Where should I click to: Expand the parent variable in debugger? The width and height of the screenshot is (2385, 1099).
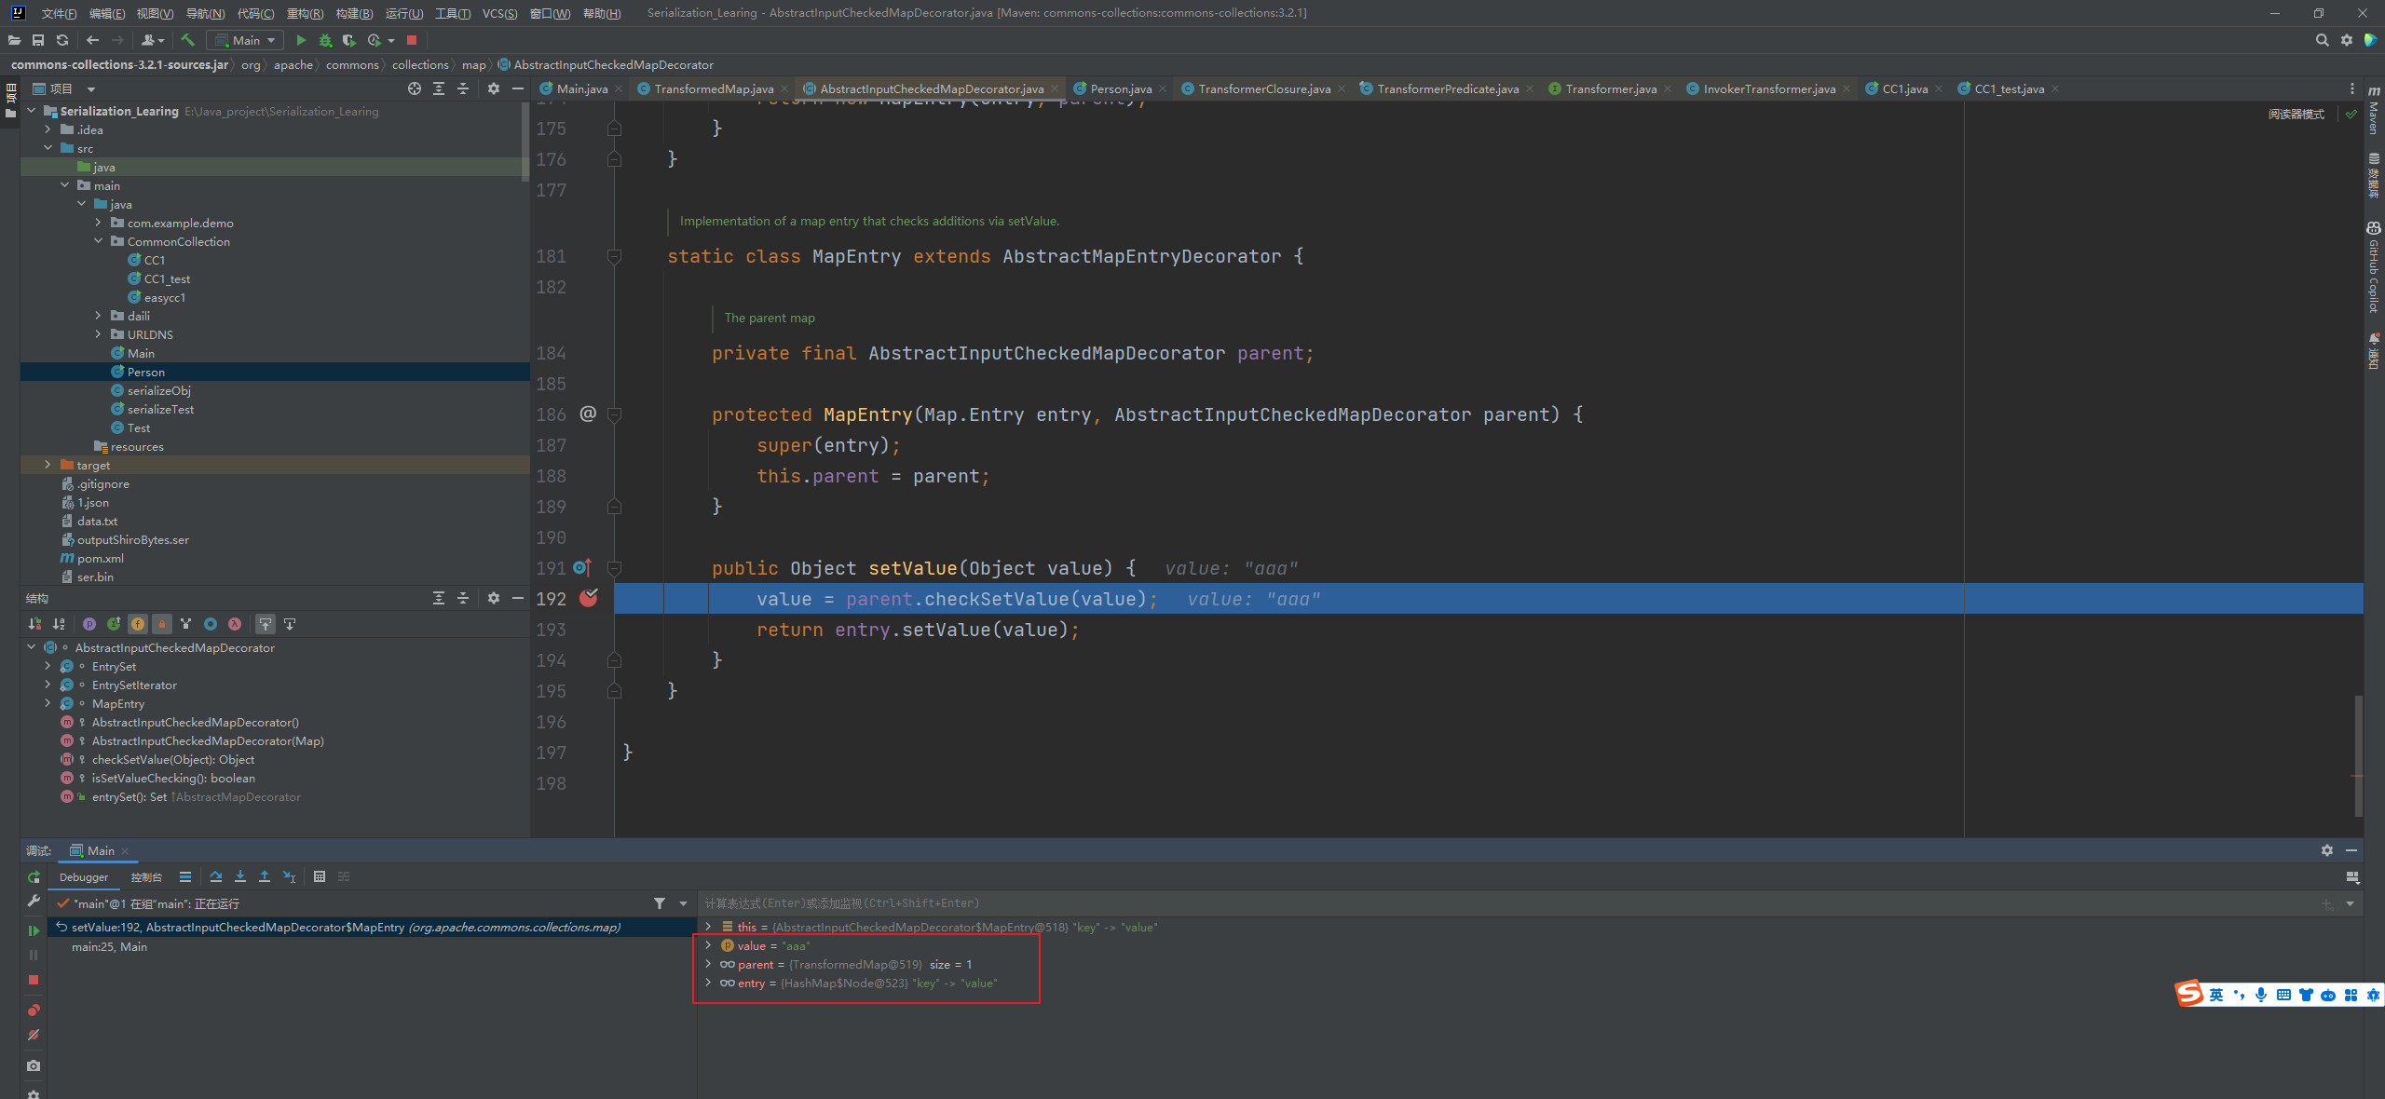(x=709, y=964)
